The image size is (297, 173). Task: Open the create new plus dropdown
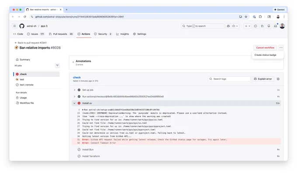[247, 26]
